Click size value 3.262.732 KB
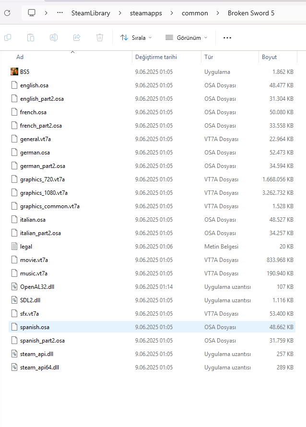This screenshot has width=306, height=427. coord(278,193)
